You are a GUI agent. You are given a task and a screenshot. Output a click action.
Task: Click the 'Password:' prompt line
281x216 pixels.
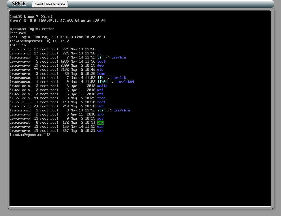pyautogui.click(x=19, y=33)
